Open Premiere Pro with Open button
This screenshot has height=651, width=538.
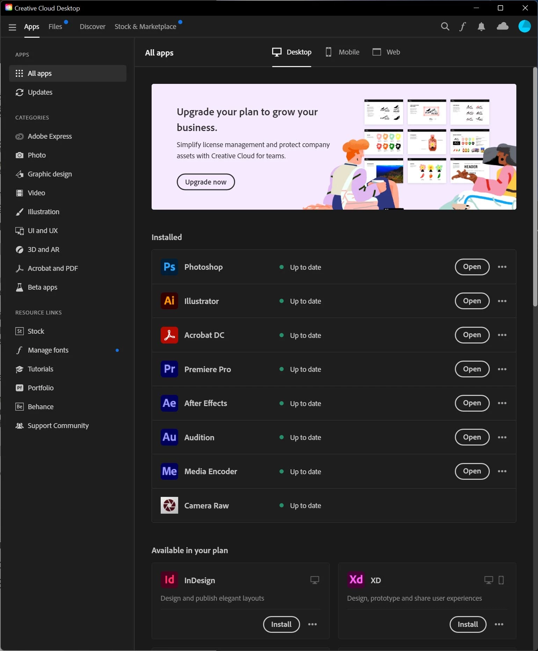coord(472,369)
